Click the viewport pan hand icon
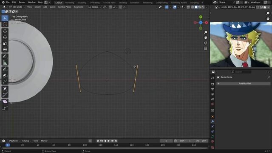 click(206, 38)
